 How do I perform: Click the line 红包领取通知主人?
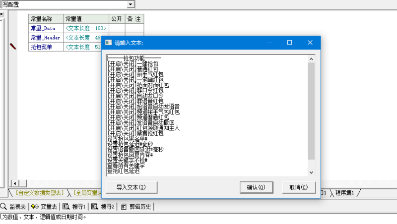click(143, 128)
